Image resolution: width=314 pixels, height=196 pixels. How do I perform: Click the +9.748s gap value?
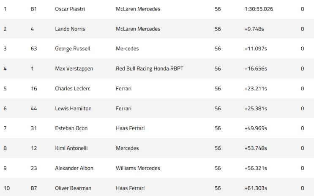pos(254,29)
